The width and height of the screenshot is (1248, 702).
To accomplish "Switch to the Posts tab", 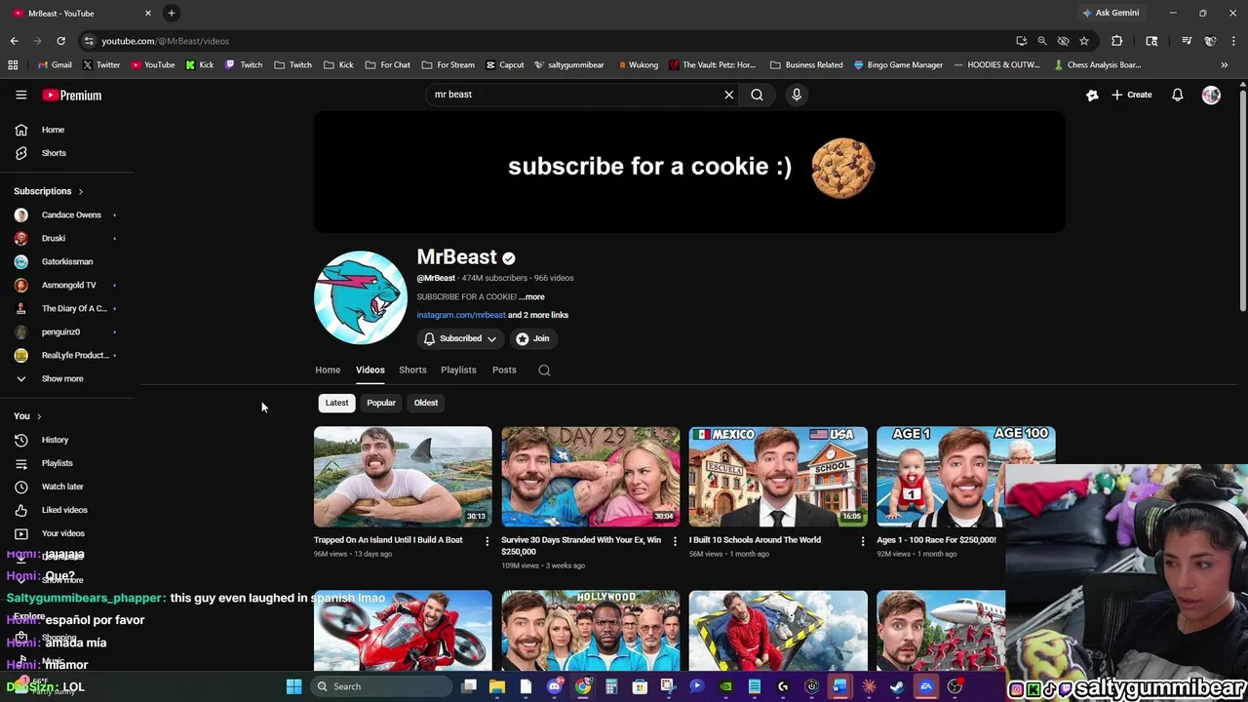I will coord(504,370).
